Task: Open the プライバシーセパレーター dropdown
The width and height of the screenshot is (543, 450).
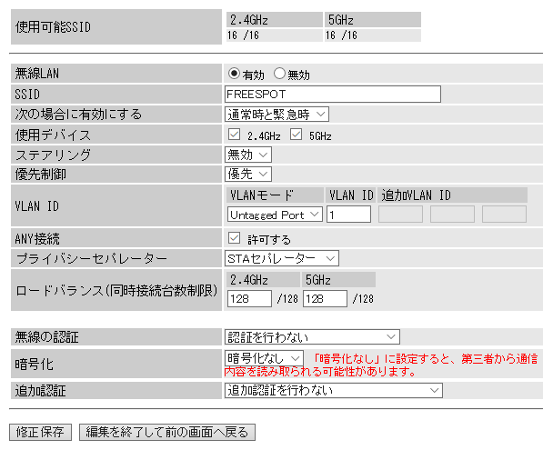Action: tap(282, 258)
